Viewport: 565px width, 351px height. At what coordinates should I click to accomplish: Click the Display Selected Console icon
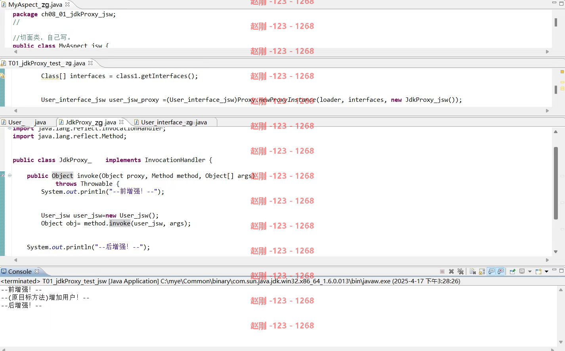click(522, 271)
